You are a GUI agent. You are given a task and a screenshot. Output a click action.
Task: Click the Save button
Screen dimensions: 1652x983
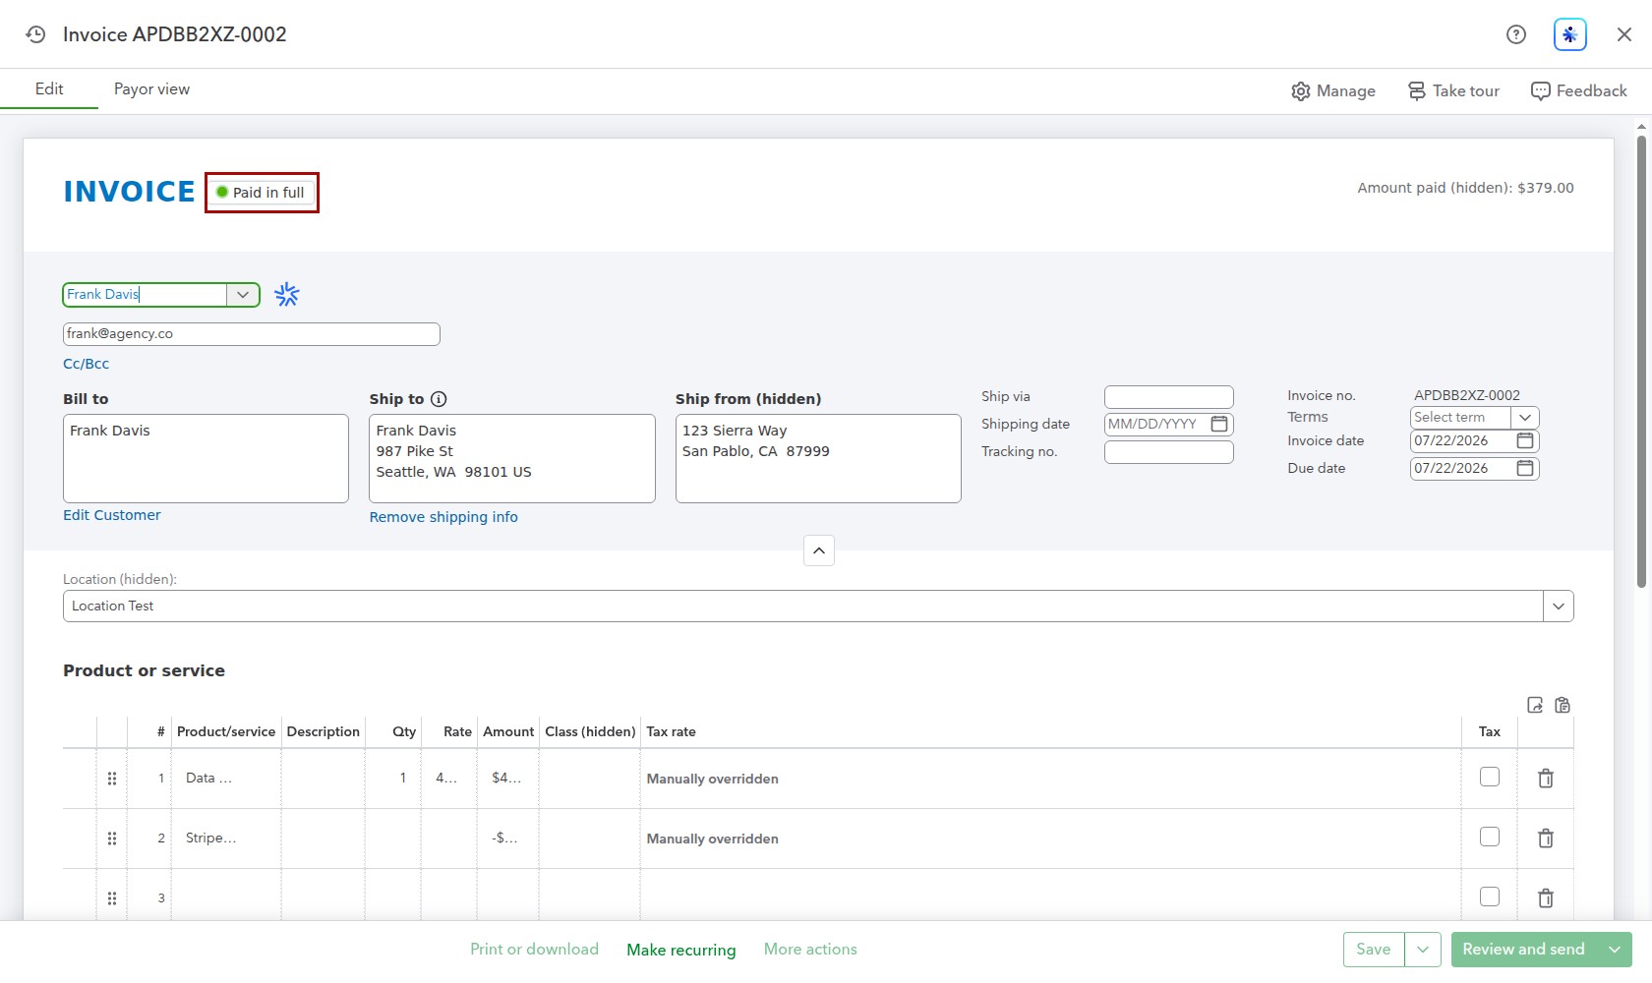click(1374, 950)
